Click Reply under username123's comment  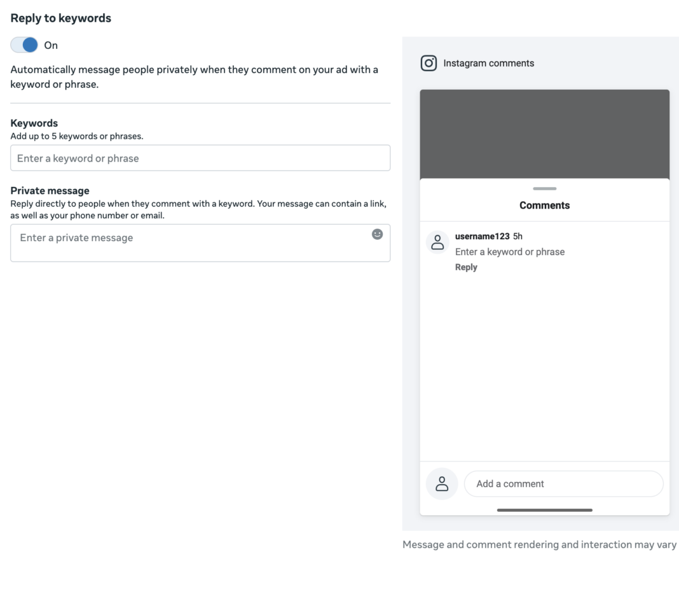click(466, 267)
